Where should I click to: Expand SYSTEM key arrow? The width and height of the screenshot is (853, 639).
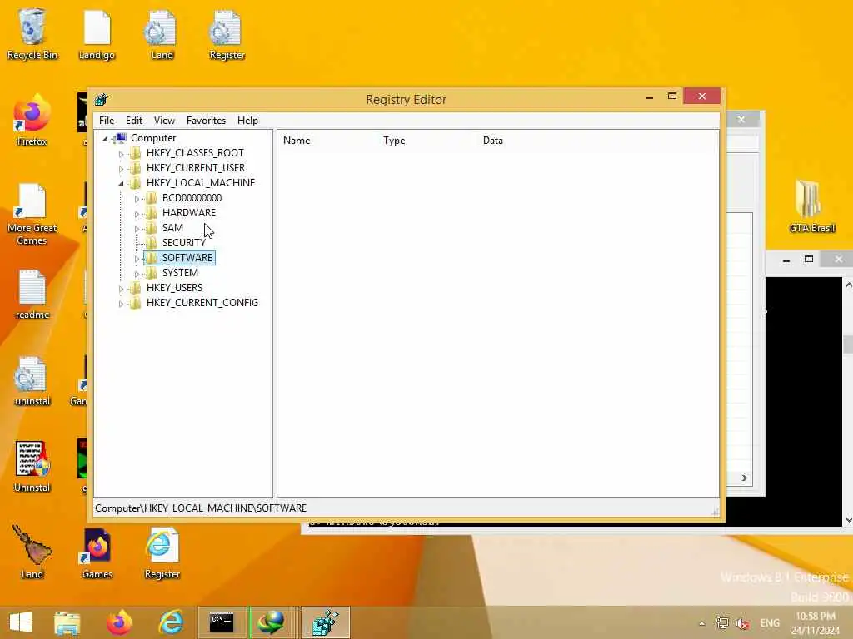(137, 274)
